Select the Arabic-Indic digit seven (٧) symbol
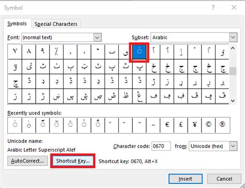Image resolution: width=245 pixels, height=188 pixels. click(x=15, y=52)
